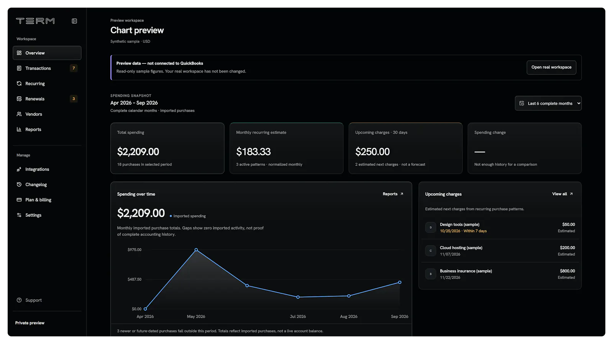Click the Business insurance (sample) charge row
Image resolution: width=613 pixels, height=344 pixels.
(500, 274)
